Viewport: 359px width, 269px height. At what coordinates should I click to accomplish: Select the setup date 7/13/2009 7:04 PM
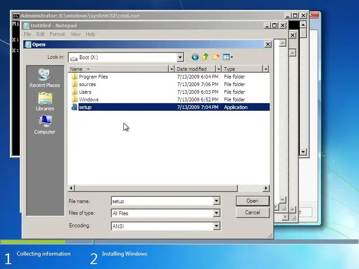[x=197, y=107]
